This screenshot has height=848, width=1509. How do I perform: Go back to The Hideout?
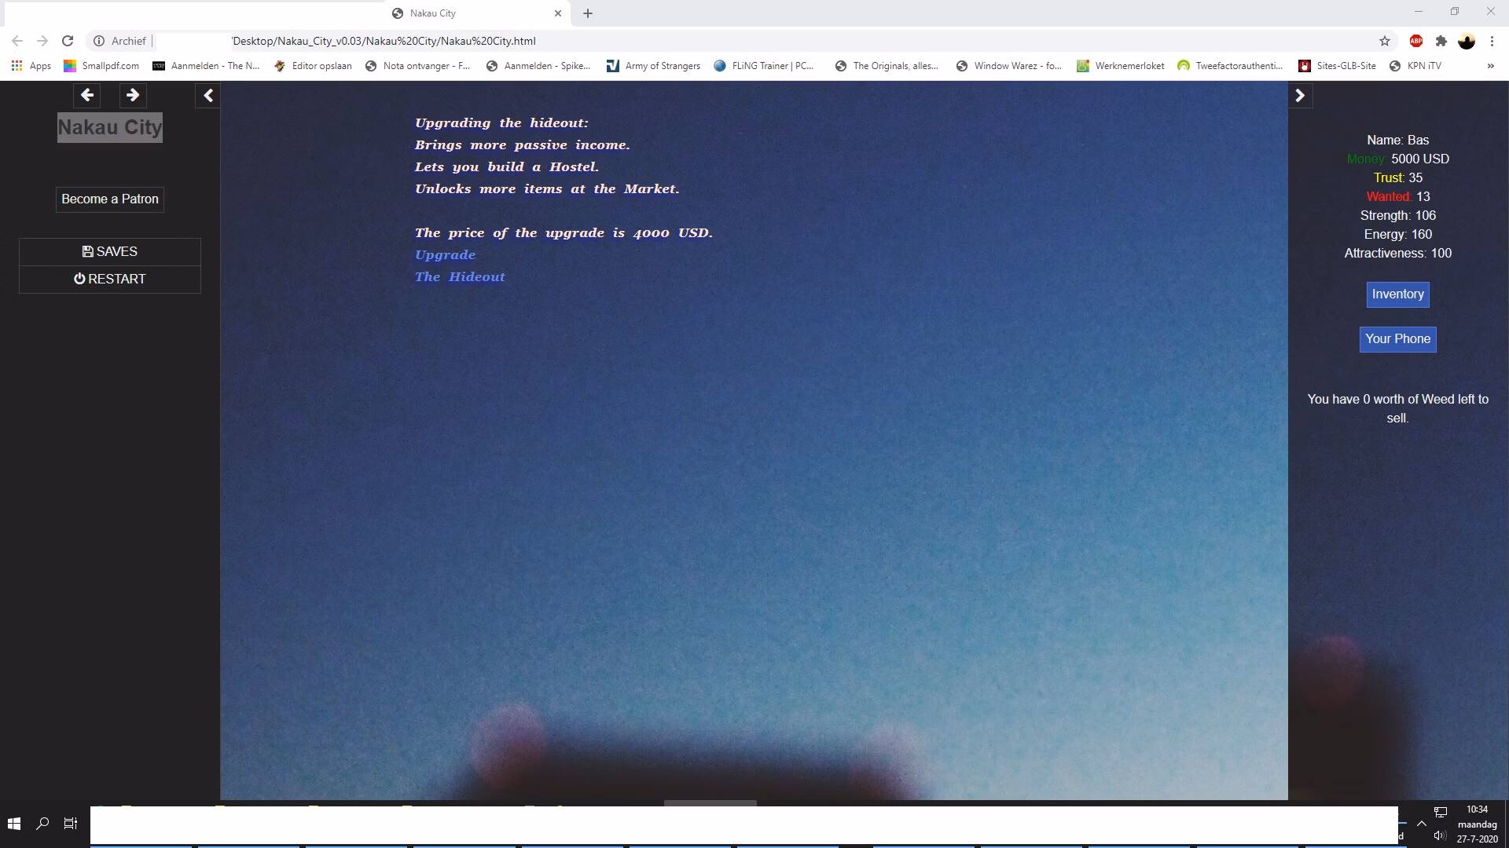click(460, 277)
